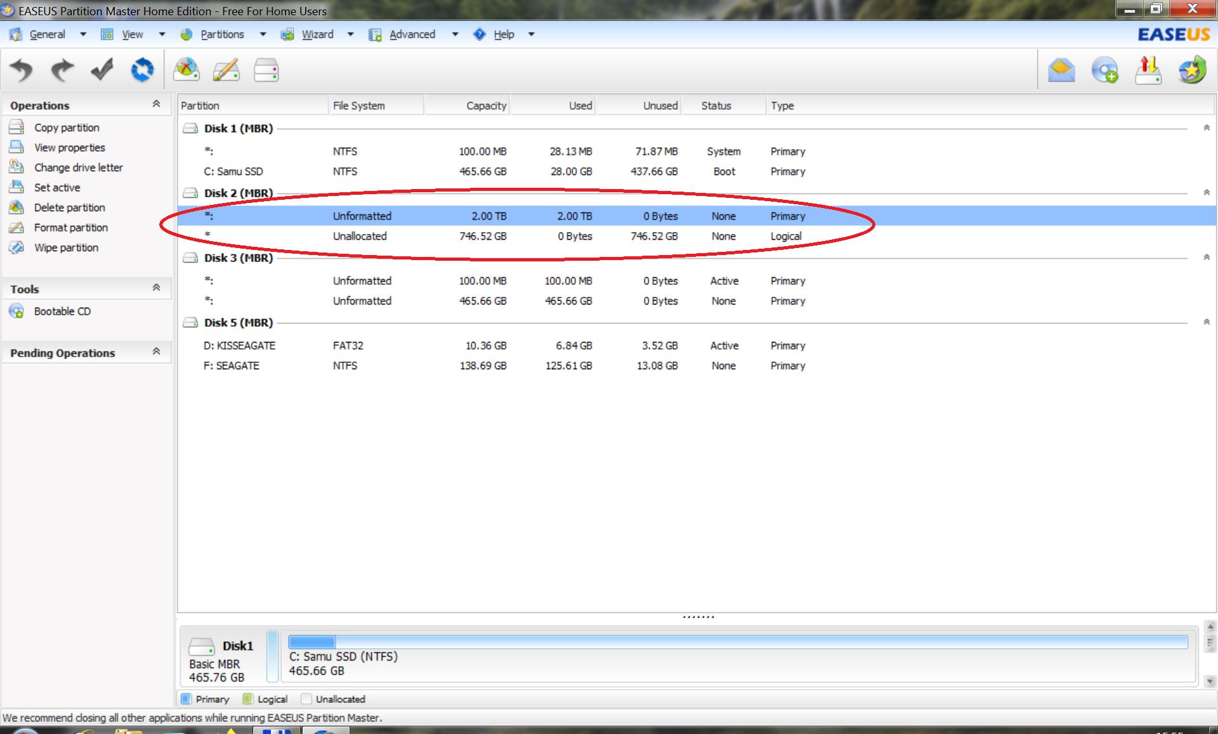Click the Change drive letter link
This screenshot has width=1218, height=734.
(79, 167)
